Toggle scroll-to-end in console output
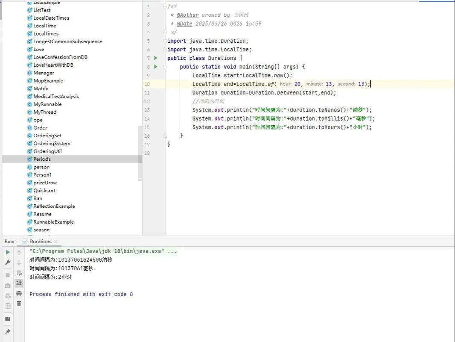Screen dimensions: 455x342 click(x=19, y=283)
